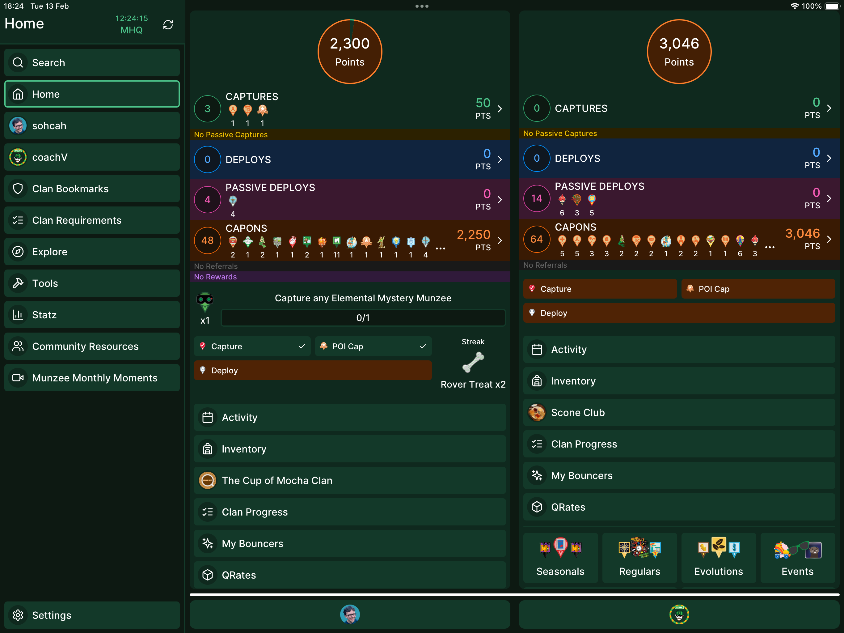This screenshot has height=633, width=844.
Task: Expand coachV's Captures chevron
Action: [829, 108]
